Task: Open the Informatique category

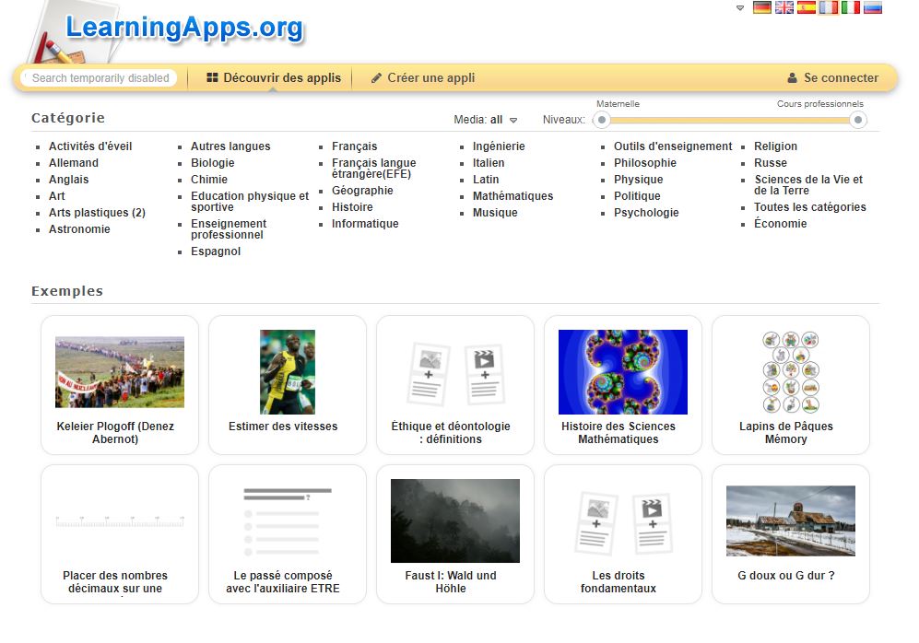Action: pos(365,224)
